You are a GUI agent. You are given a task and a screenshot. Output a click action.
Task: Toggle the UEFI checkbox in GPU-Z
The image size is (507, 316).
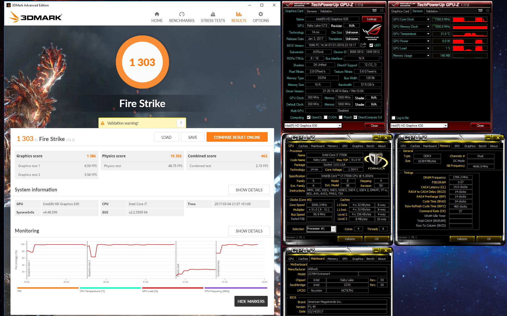coord(371,45)
